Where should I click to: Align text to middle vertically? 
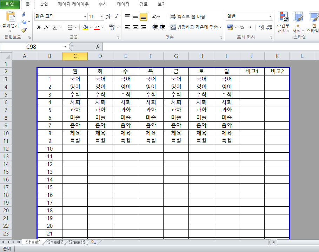click(135, 17)
